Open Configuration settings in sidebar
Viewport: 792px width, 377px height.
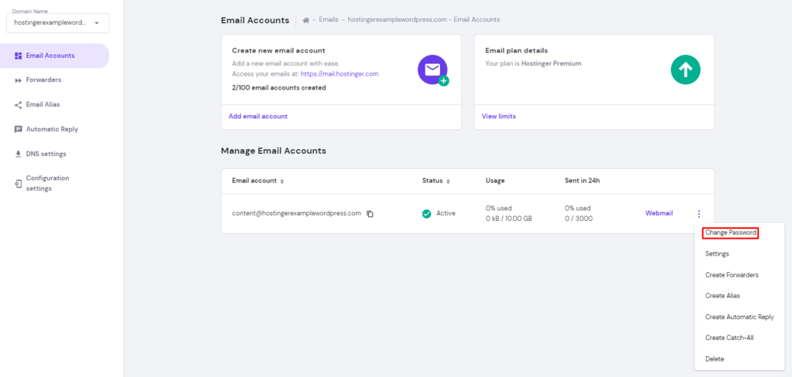pyautogui.click(x=47, y=183)
